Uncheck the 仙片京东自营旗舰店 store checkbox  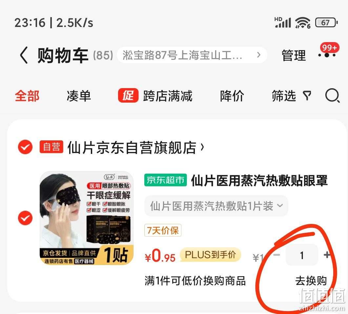click(25, 147)
